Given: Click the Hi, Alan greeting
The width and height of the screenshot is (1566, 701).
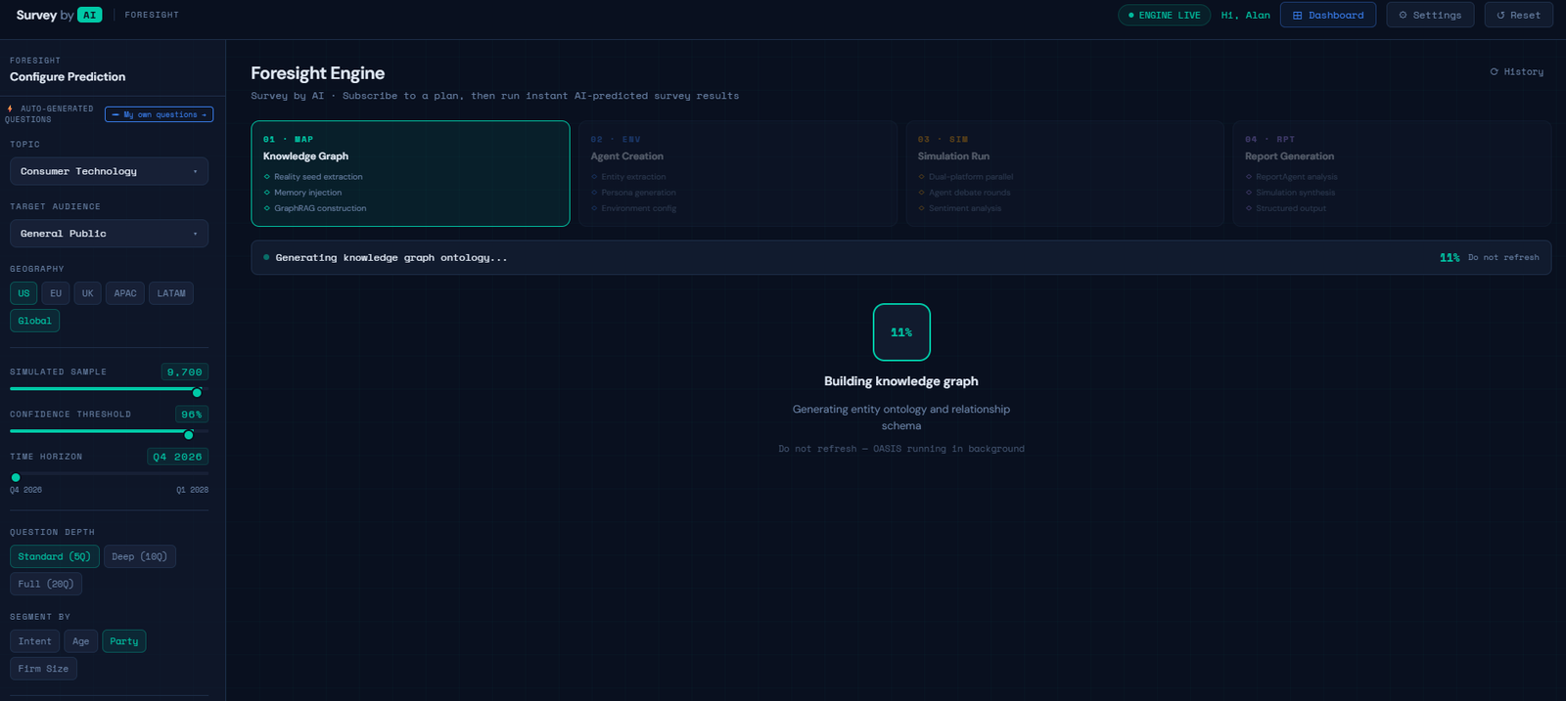Looking at the screenshot, I should [x=1245, y=15].
